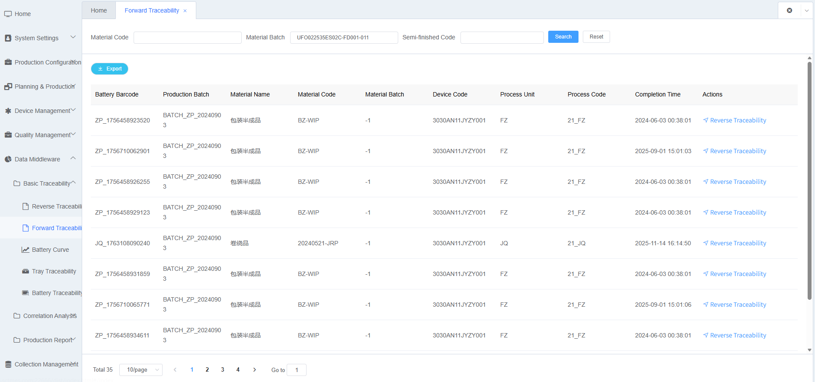Click the Export button
Image resolution: width=815 pixels, height=382 pixels.
pos(109,69)
